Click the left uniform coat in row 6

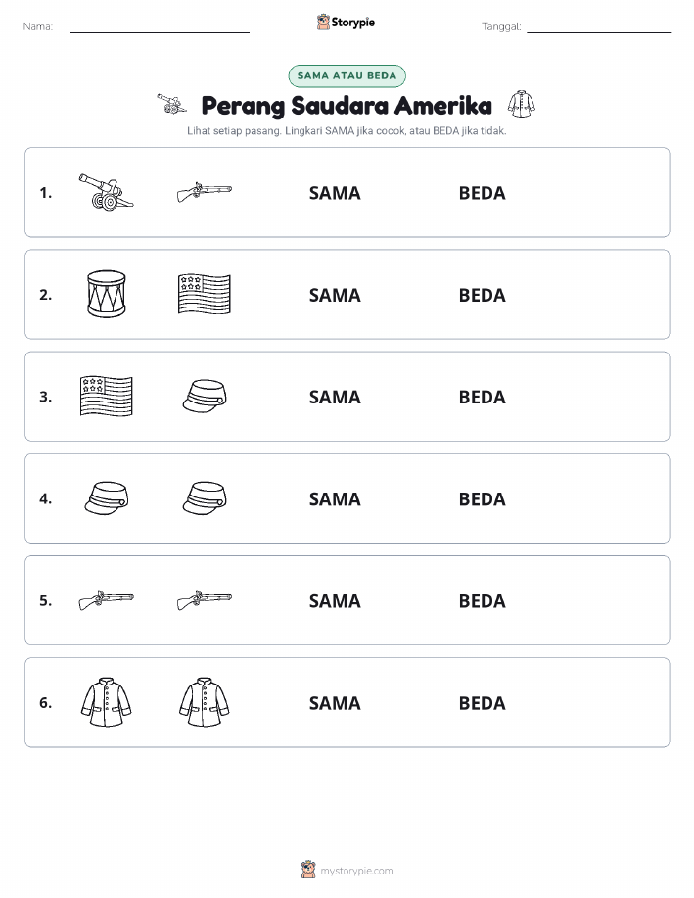[x=106, y=702]
